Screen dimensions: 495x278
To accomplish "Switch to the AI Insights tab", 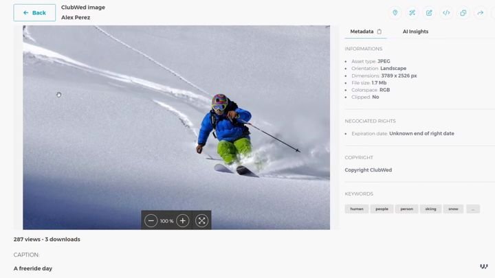I will coord(415,32).
